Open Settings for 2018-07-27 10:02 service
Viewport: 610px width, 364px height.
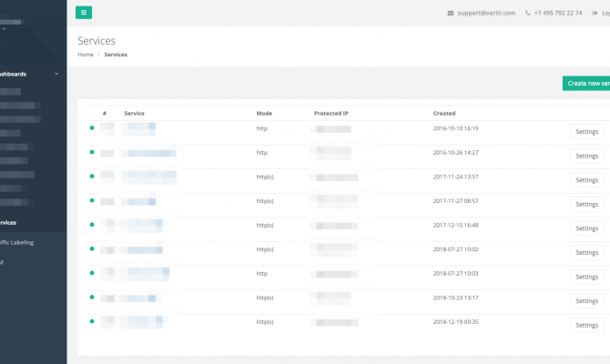(586, 252)
